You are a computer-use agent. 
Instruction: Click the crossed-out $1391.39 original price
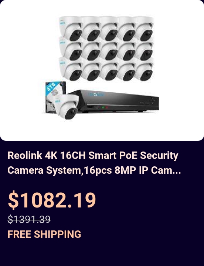(x=29, y=219)
